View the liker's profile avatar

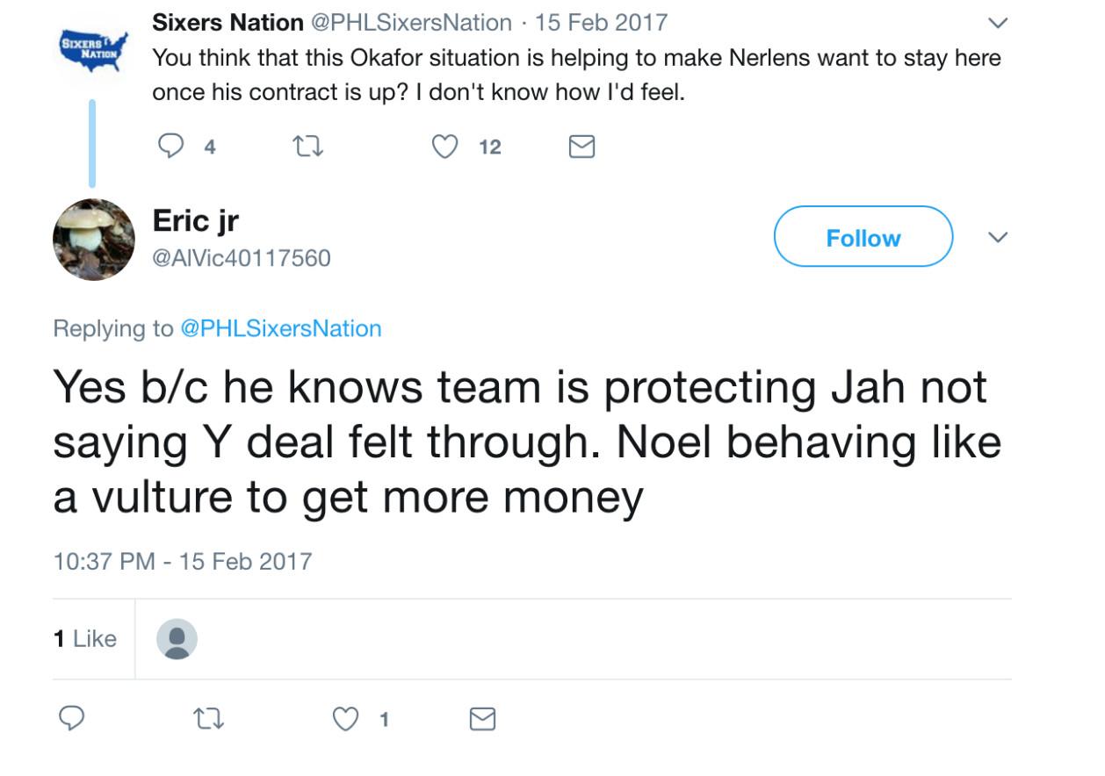pyautogui.click(x=177, y=639)
